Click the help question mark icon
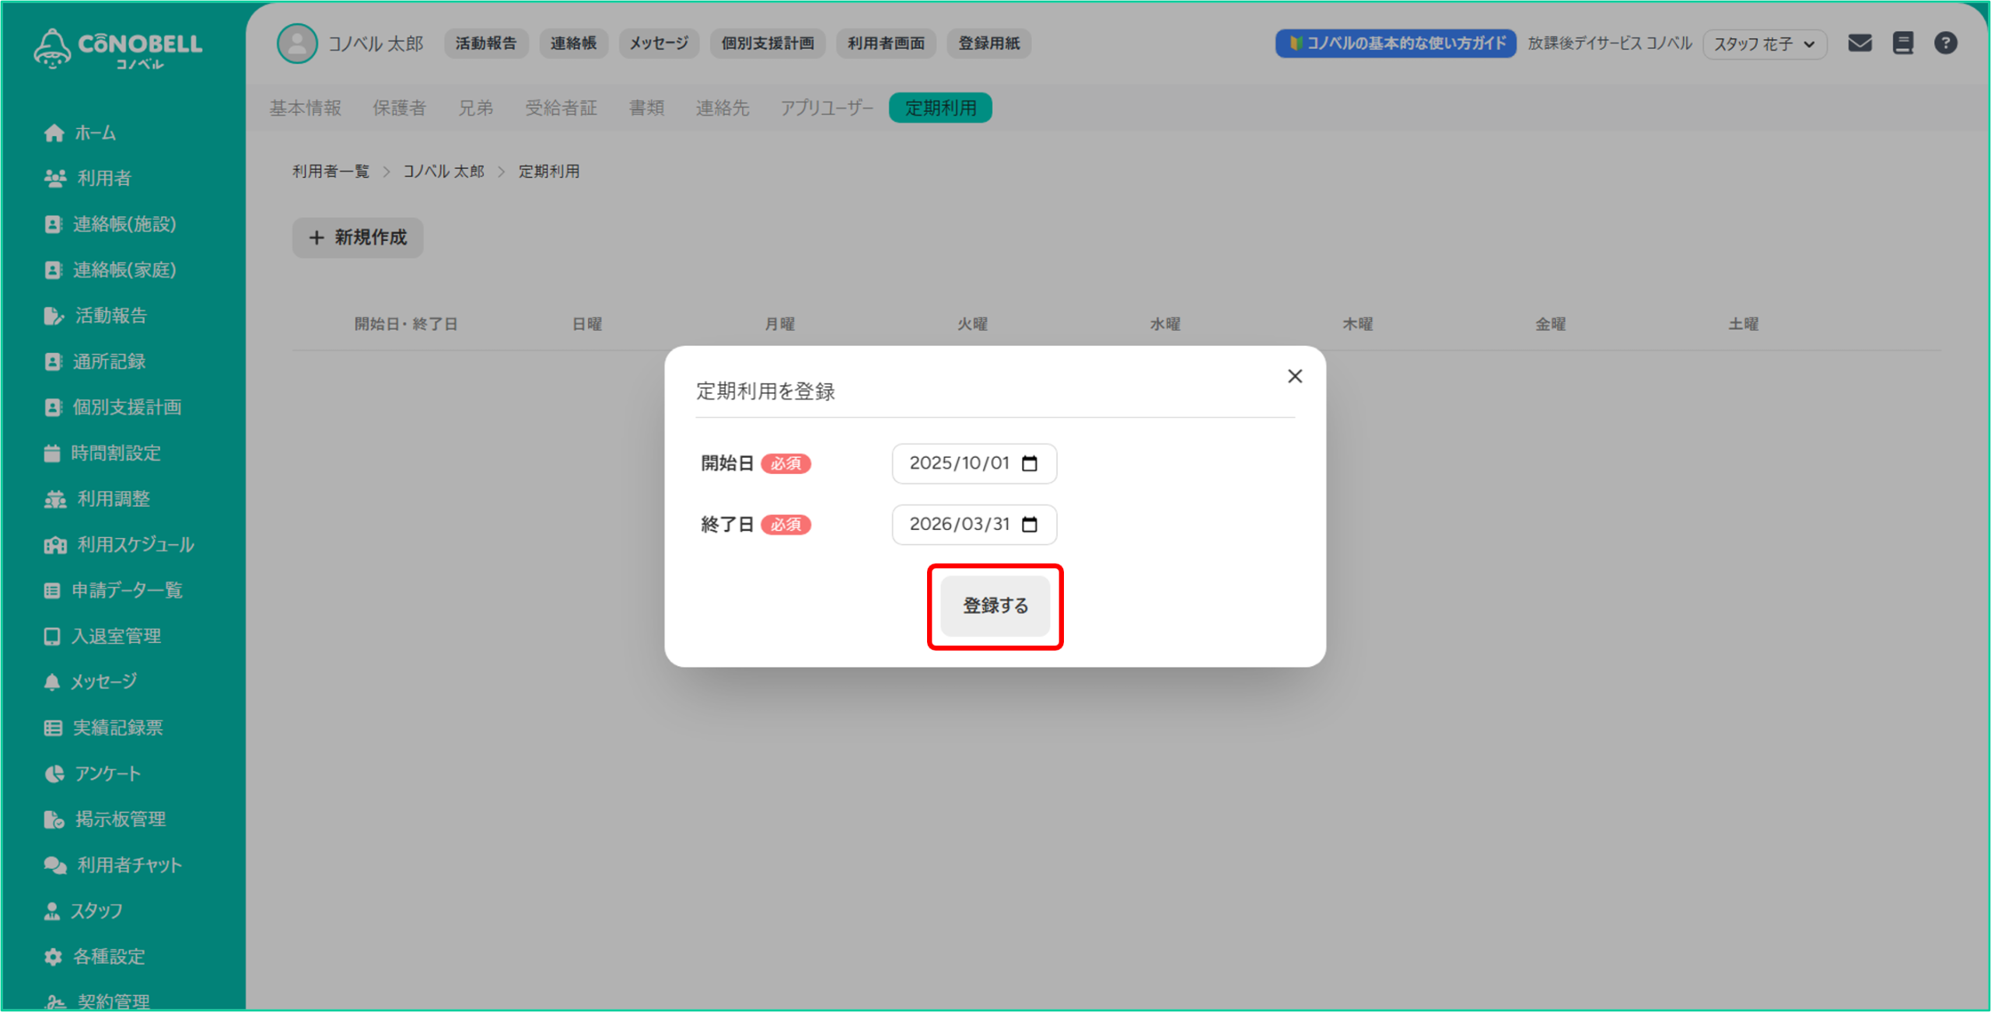Viewport: 1991px width, 1012px height. pos(1945,44)
